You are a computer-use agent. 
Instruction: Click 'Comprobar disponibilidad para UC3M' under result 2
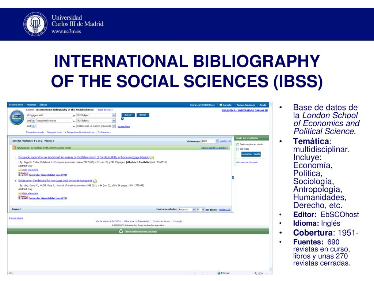tap(48, 198)
